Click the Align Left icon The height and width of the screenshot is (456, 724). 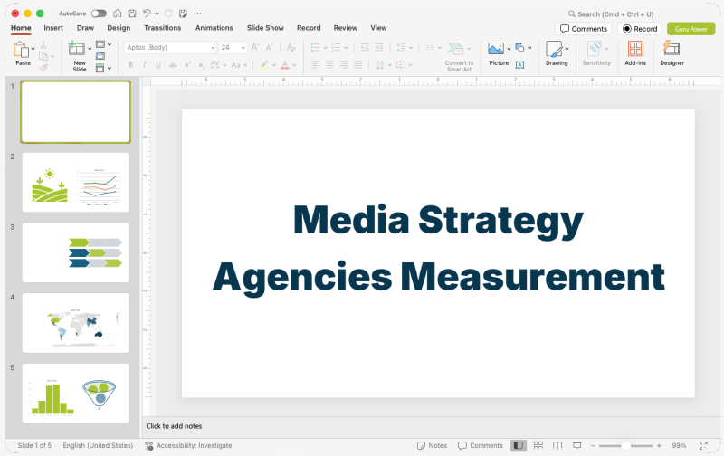tap(315, 65)
